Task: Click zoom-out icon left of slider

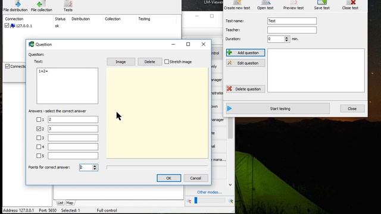Action: tap(189, 201)
